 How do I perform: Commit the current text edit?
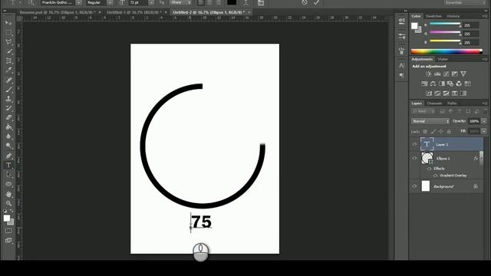coord(316,2)
